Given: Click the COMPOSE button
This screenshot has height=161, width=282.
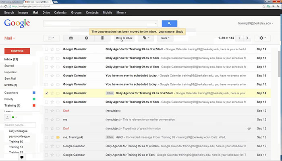Looking at the screenshot, I should pos(17,51).
